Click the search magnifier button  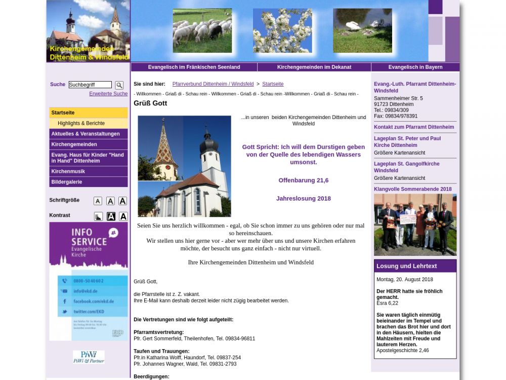click(x=119, y=85)
